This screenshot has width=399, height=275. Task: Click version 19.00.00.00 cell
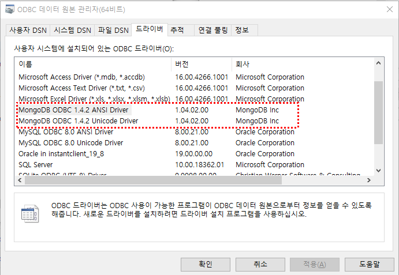[193, 154]
